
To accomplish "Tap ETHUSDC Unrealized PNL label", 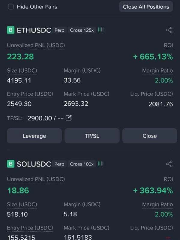I will (36, 45).
